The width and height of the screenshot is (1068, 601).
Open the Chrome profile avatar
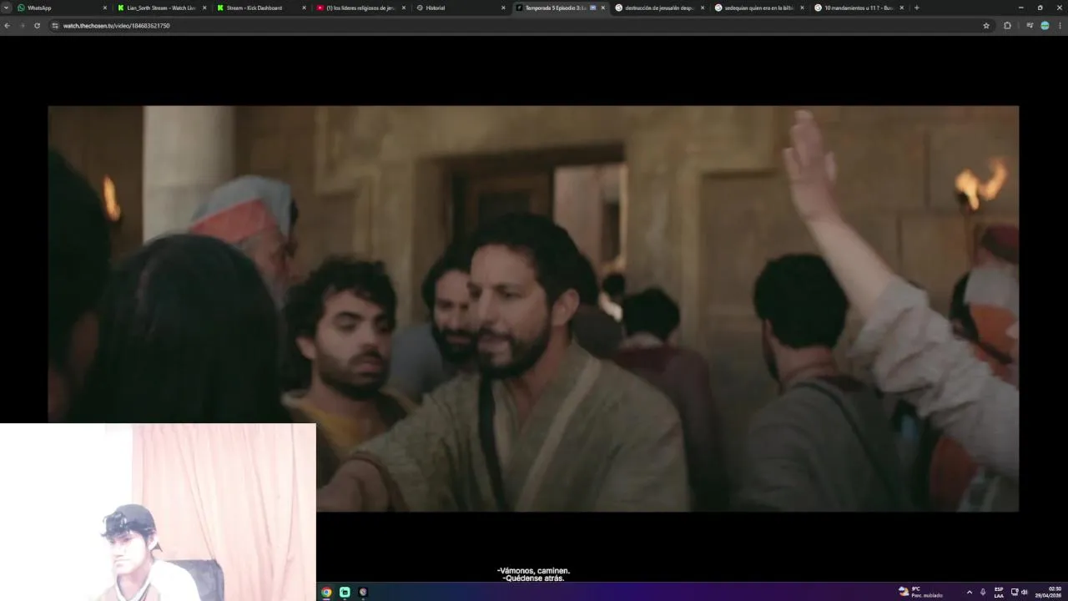click(1045, 26)
